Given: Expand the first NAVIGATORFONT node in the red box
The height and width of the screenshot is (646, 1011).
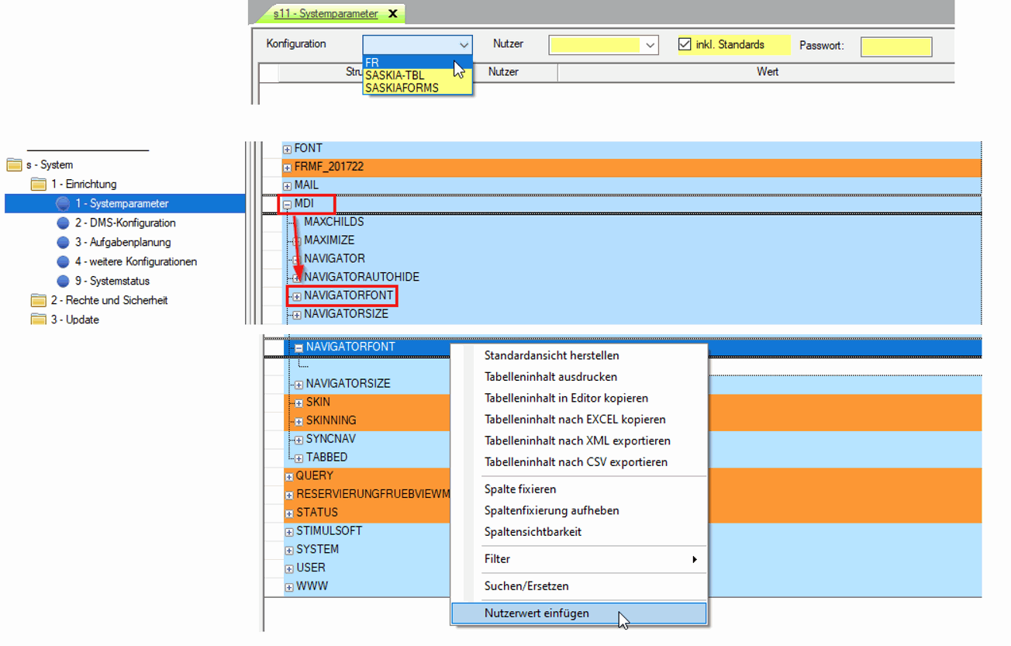Looking at the screenshot, I should pos(297,296).
